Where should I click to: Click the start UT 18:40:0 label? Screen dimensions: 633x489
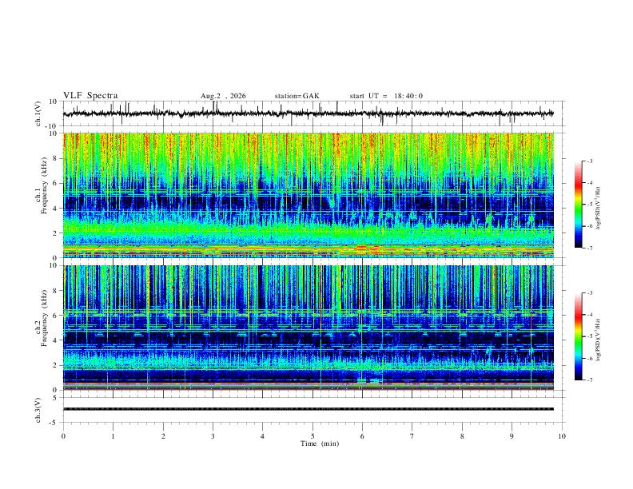(x=386, y=96)
